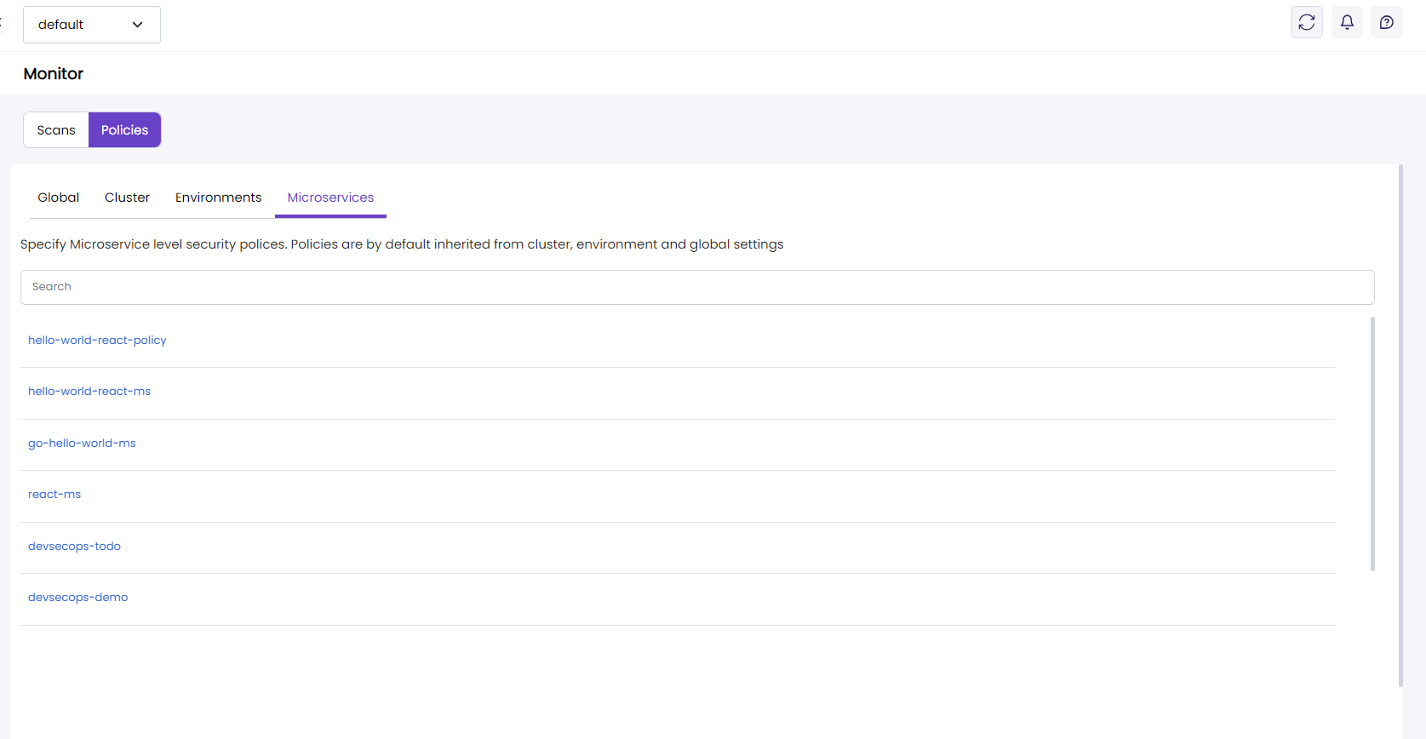Click the microservices list scrollbar
The image size is (1426, 739).
pos(1372,443)
